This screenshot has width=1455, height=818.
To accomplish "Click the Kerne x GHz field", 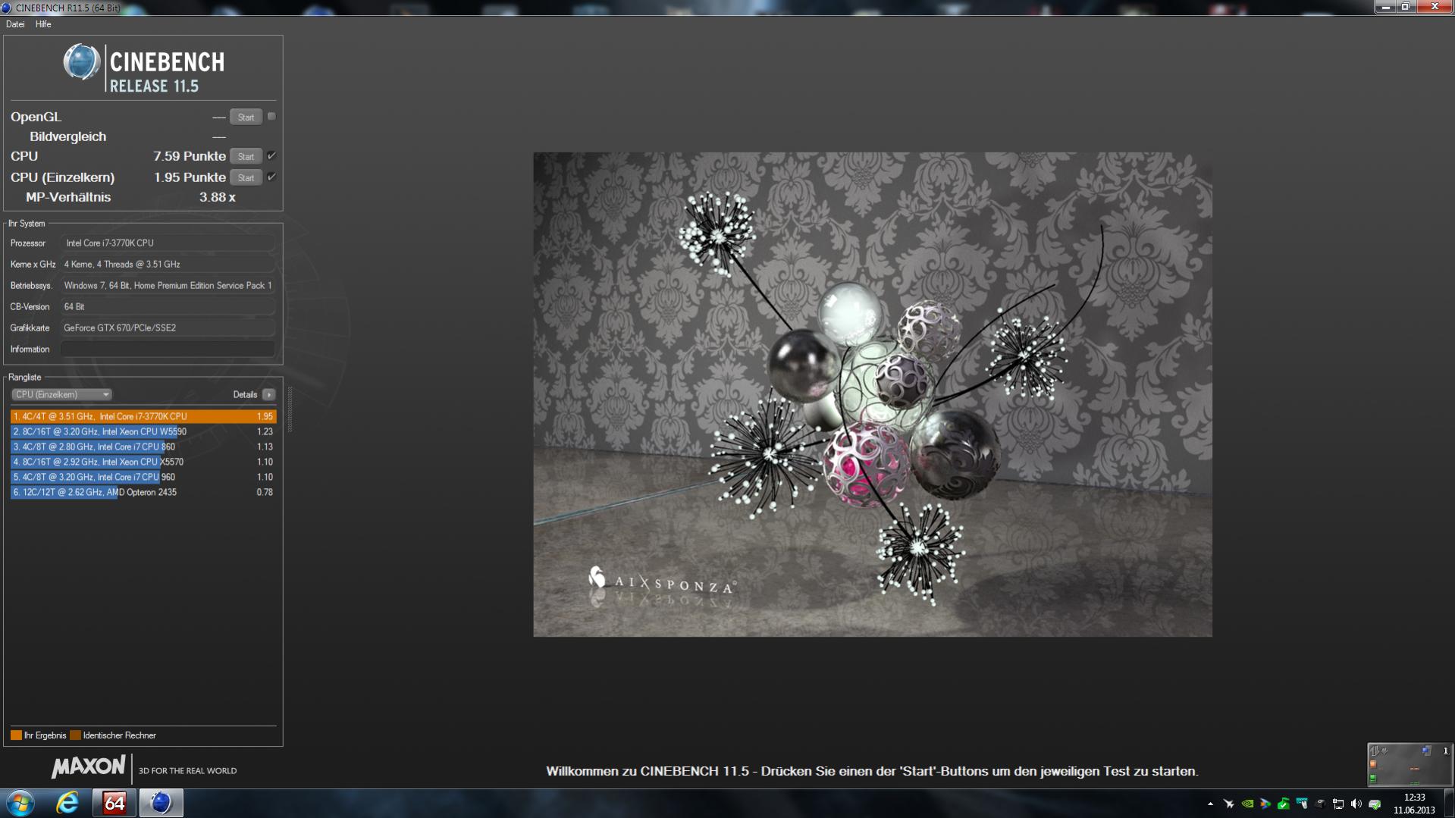I will [168, 265].
